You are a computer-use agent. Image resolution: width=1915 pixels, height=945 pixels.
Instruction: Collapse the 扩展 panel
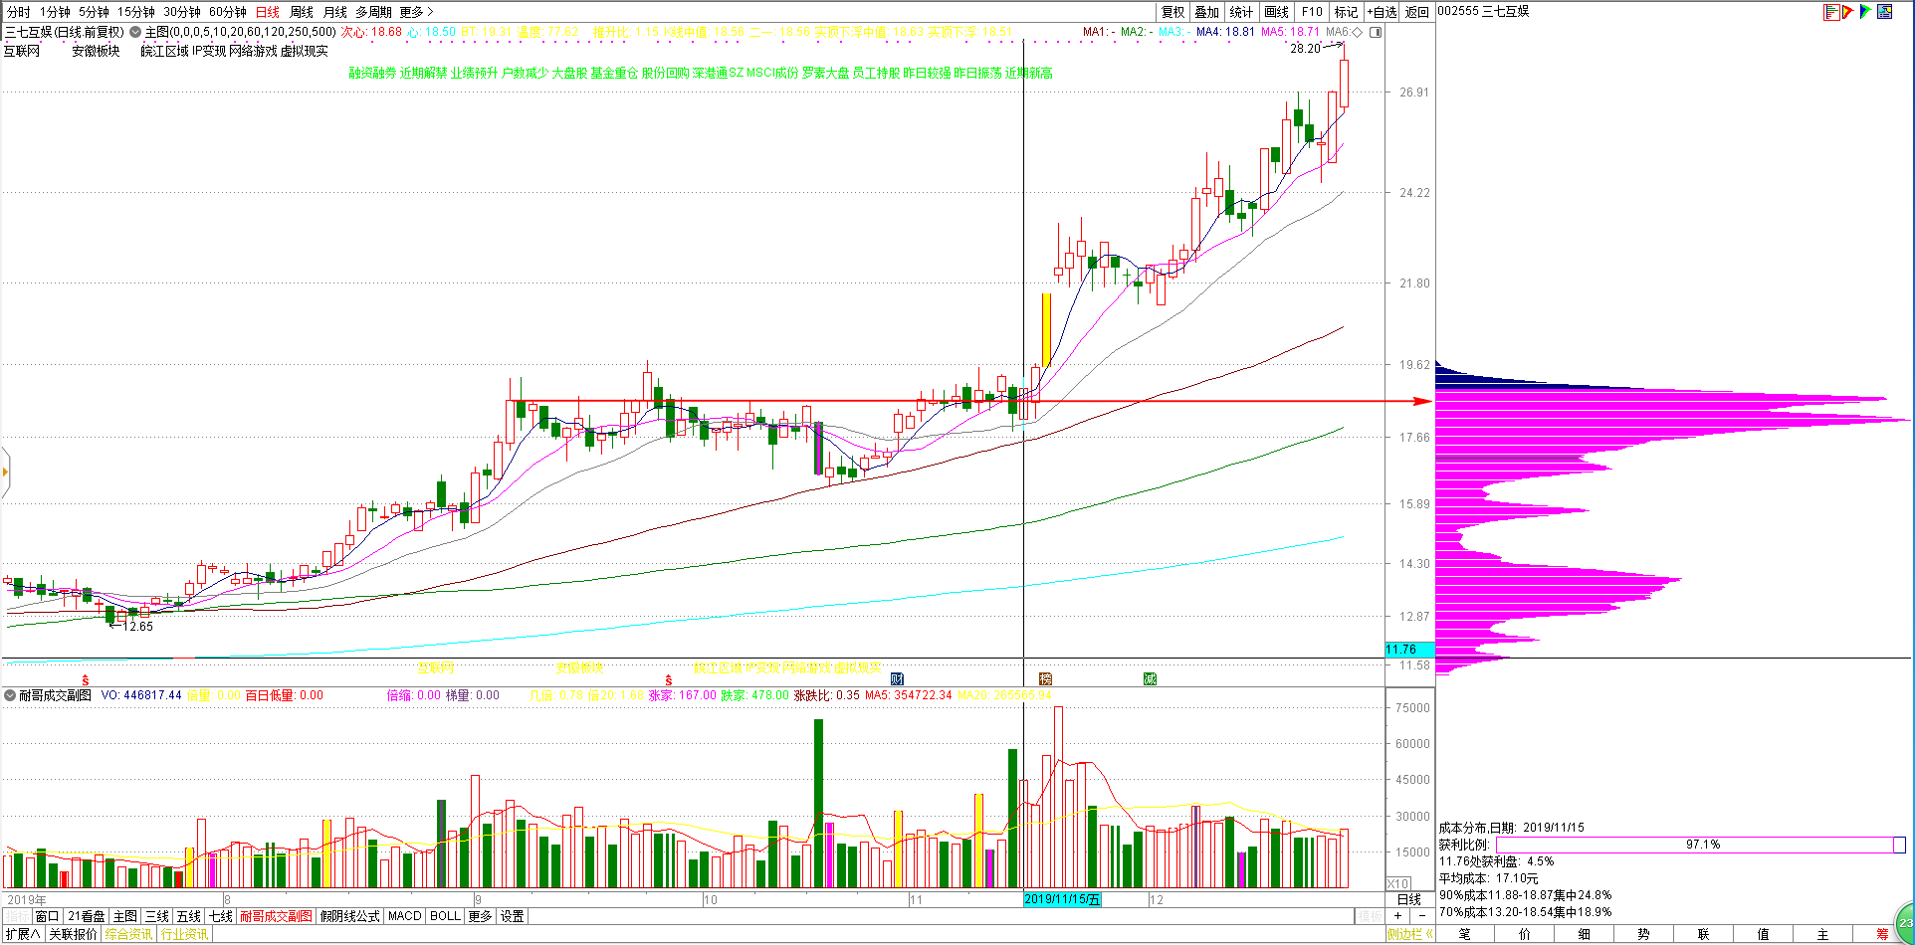(x=23, y=934)
